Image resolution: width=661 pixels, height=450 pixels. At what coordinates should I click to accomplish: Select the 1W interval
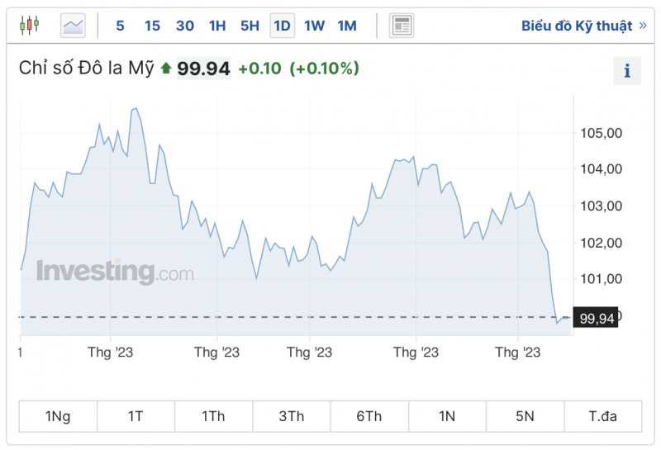pos(315,26)
